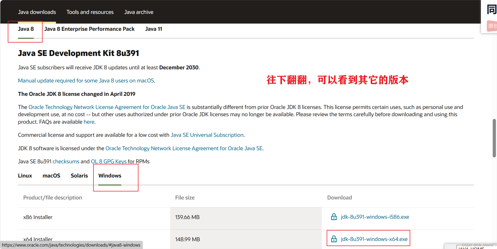
Task: Switch to the Java 8 tab
Action: [25, 29]
